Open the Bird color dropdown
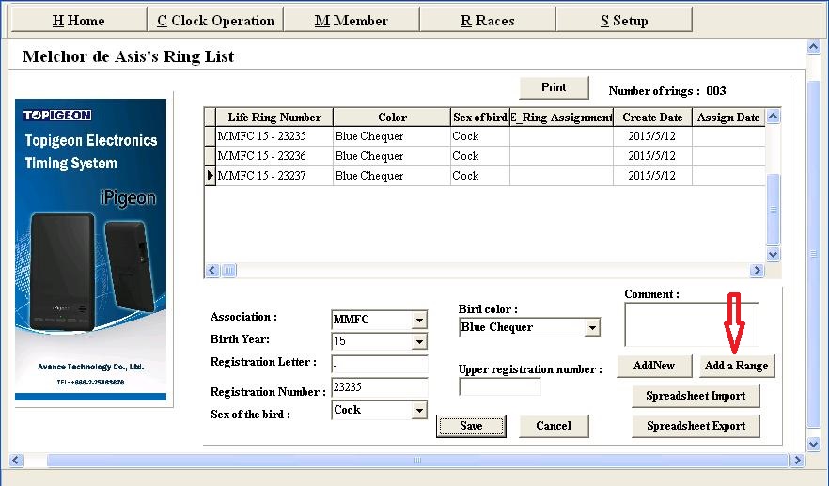This screenshot has height=486, width=829. [x=593, y=328]
